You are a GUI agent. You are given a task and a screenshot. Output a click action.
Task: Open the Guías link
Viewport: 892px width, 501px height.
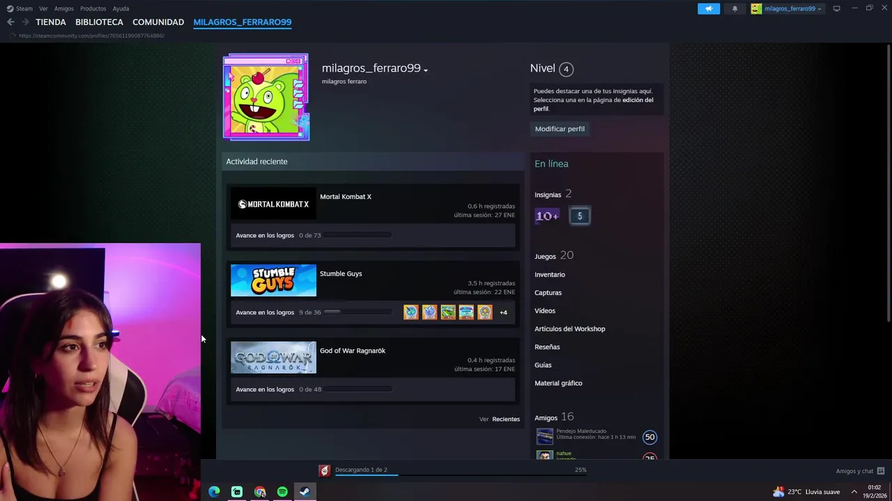(x=543, y=365)
